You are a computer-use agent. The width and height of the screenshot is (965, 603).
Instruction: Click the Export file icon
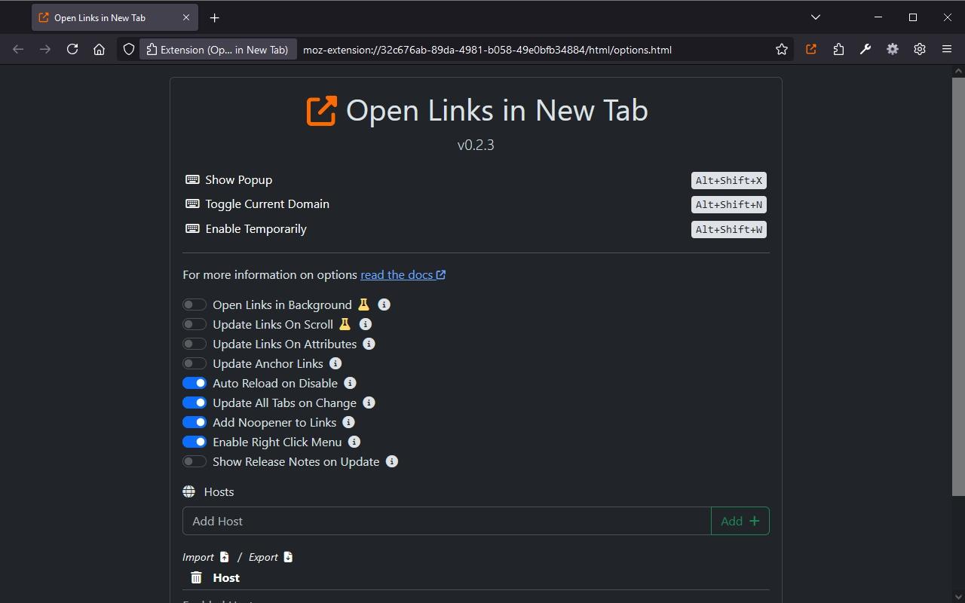pyautogui.click(x=288, y=557)
